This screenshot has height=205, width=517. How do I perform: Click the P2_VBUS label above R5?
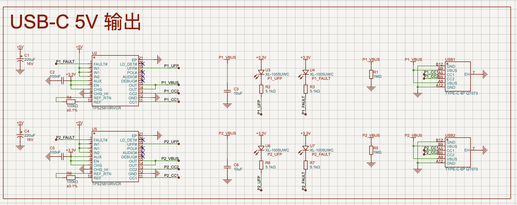[371, 135]
